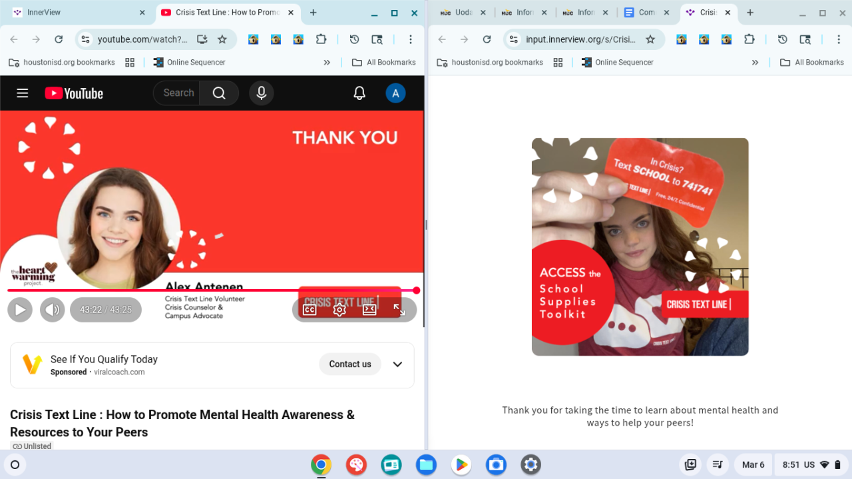Open All Bookmarks folder in right window

[x=811, y=63]
